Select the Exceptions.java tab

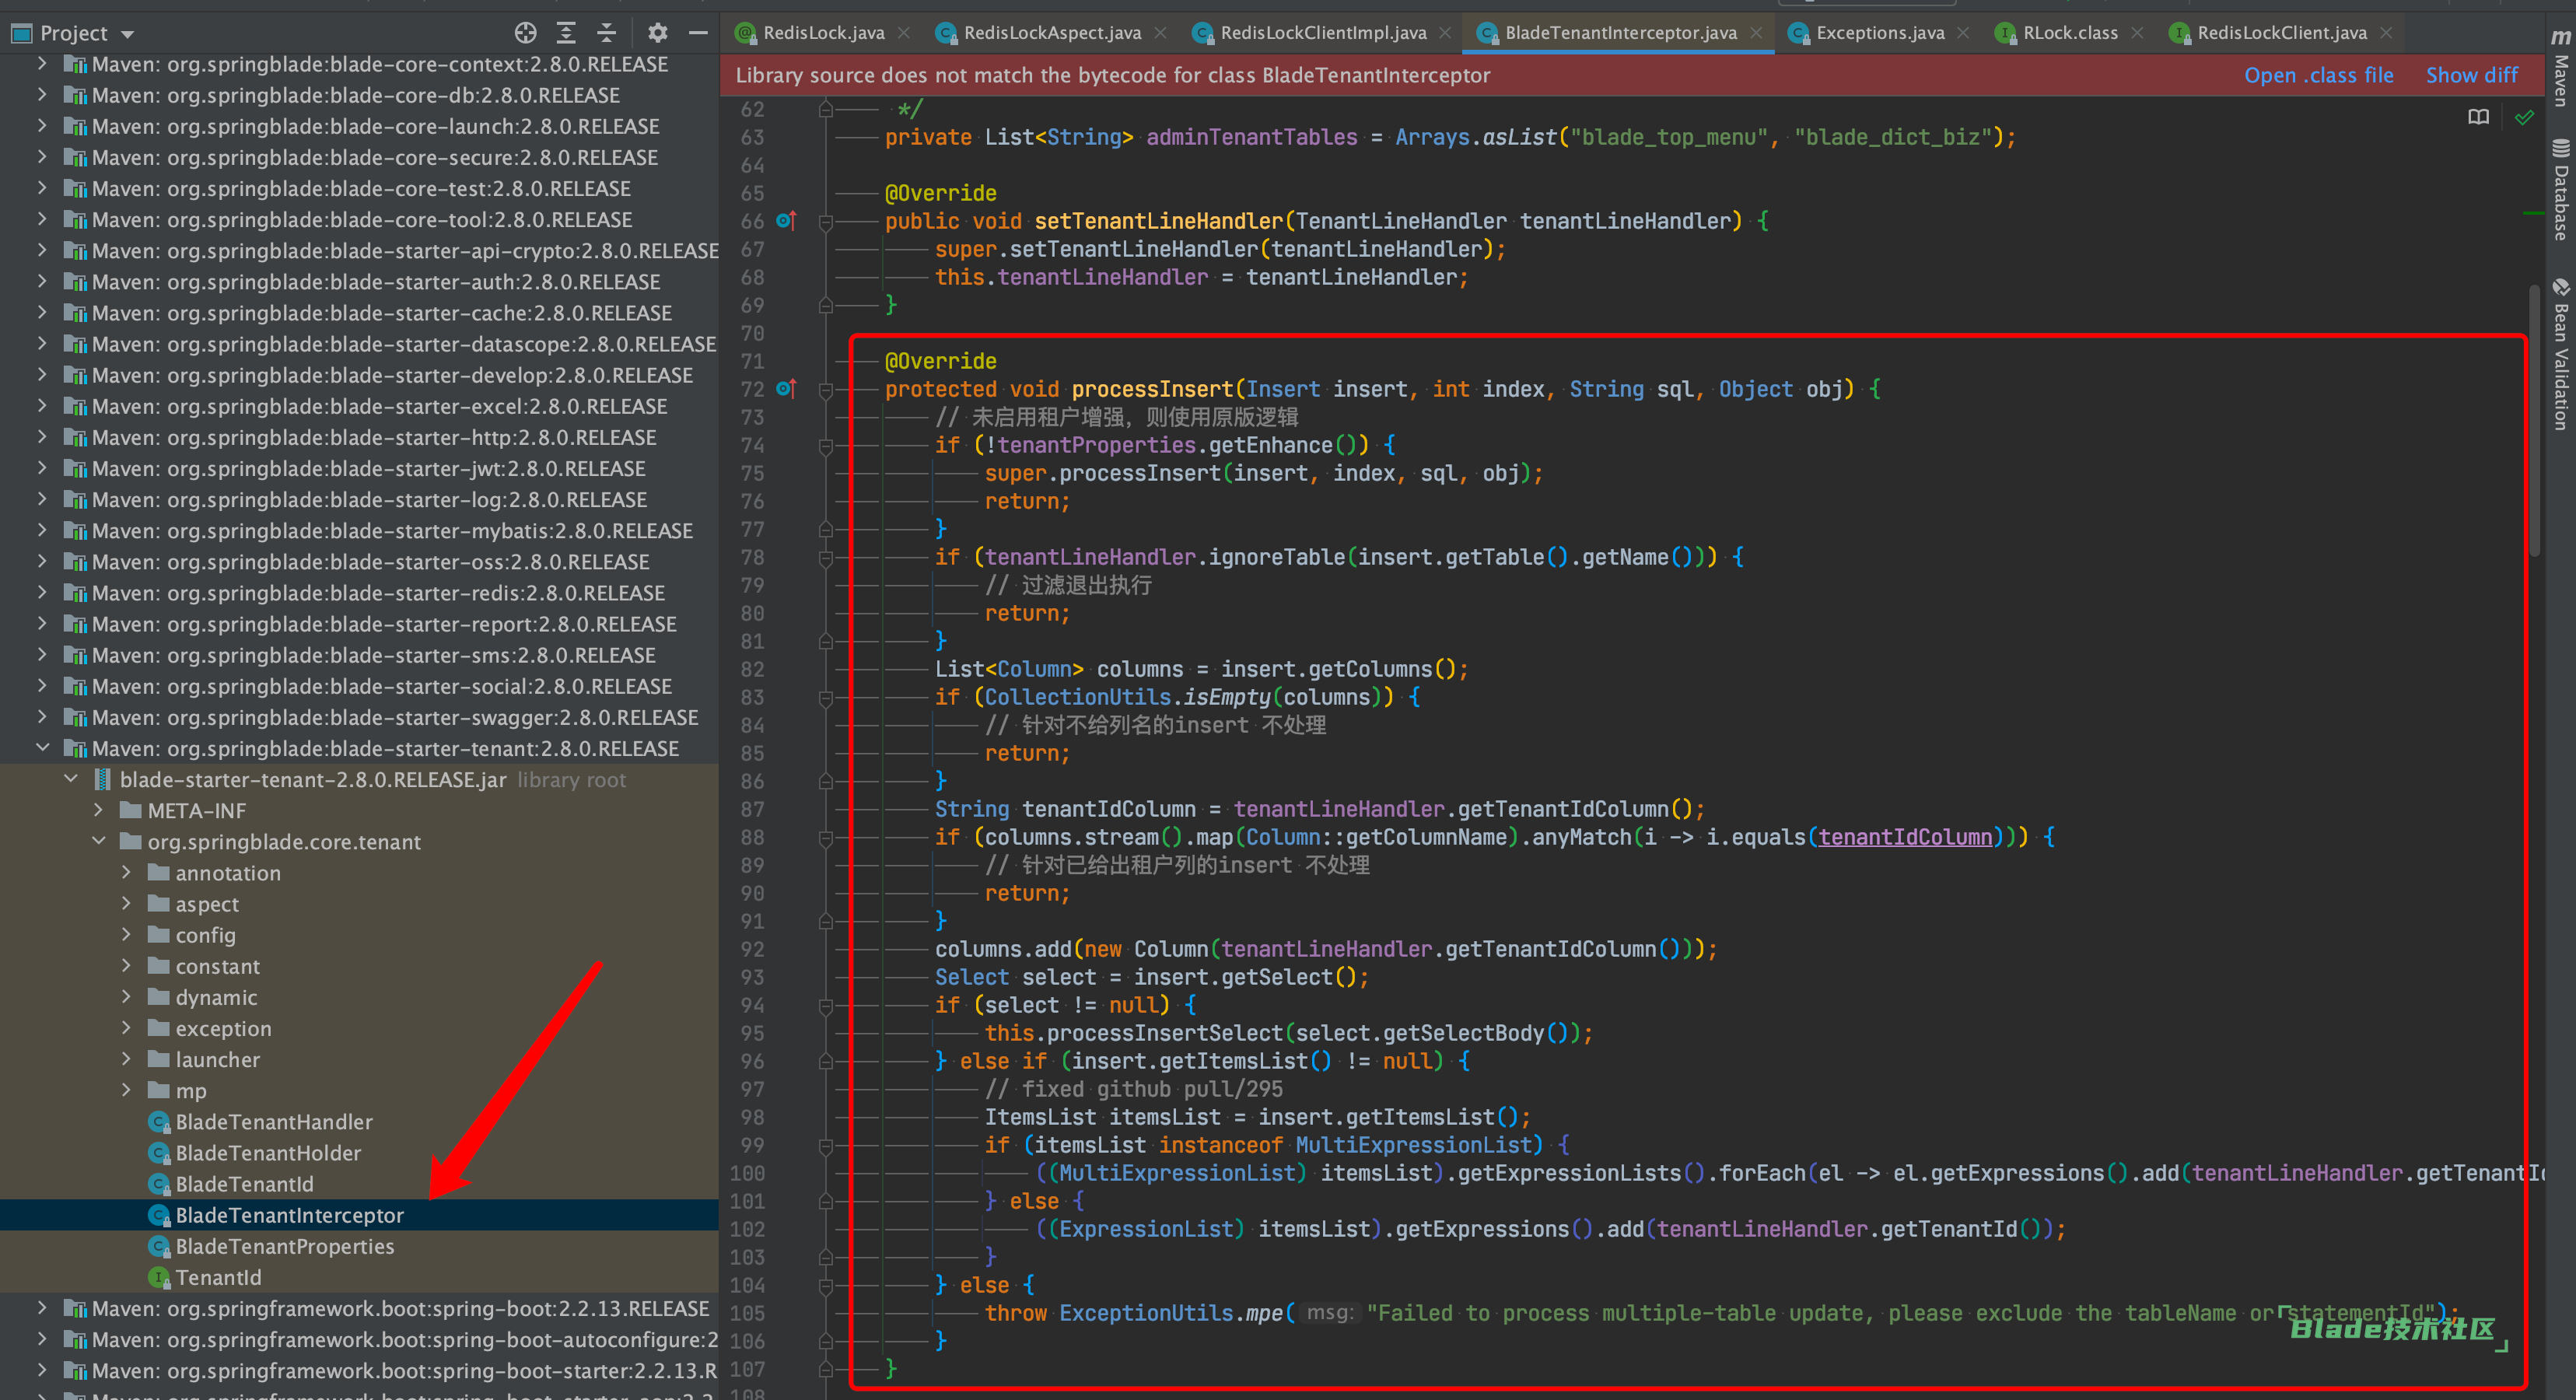1880,33
